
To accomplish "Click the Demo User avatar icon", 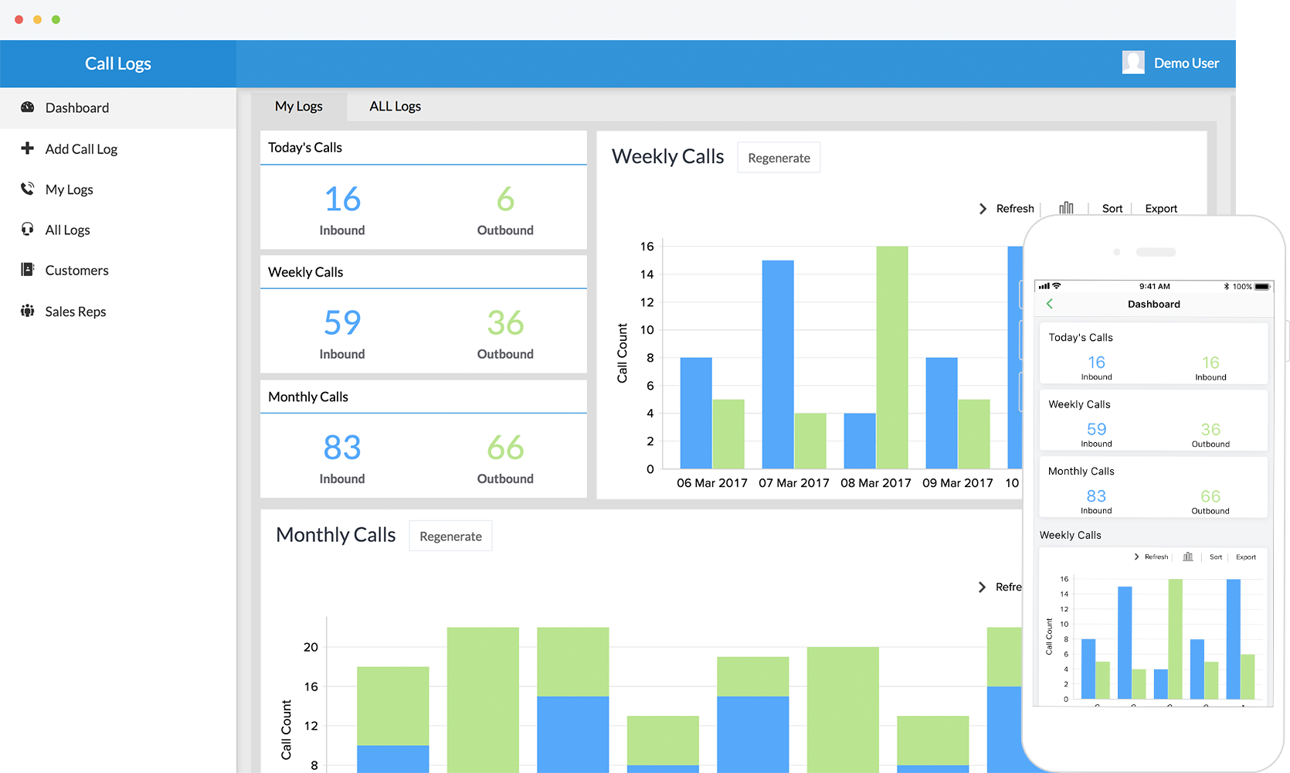I will (1133, 63).
